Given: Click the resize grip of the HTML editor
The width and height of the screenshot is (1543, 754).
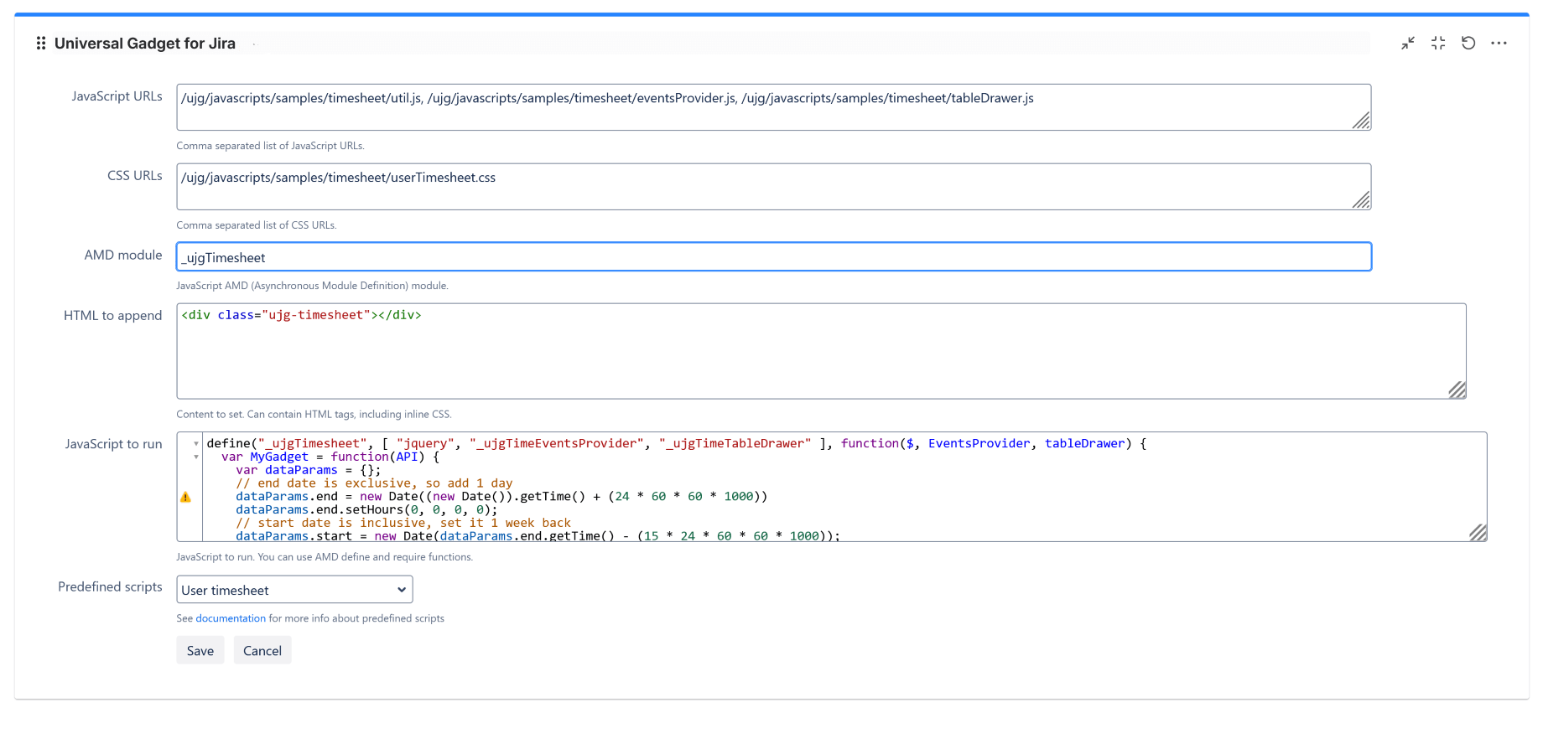Looking at the screenshot, I should click(x=1457, y=390).
